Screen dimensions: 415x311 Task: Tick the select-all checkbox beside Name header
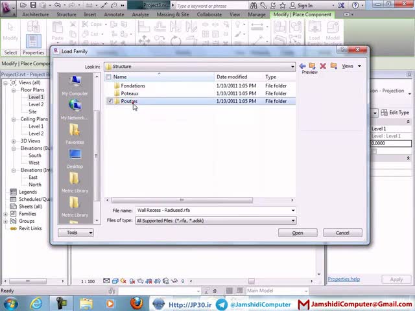click(x=108, y=76)
